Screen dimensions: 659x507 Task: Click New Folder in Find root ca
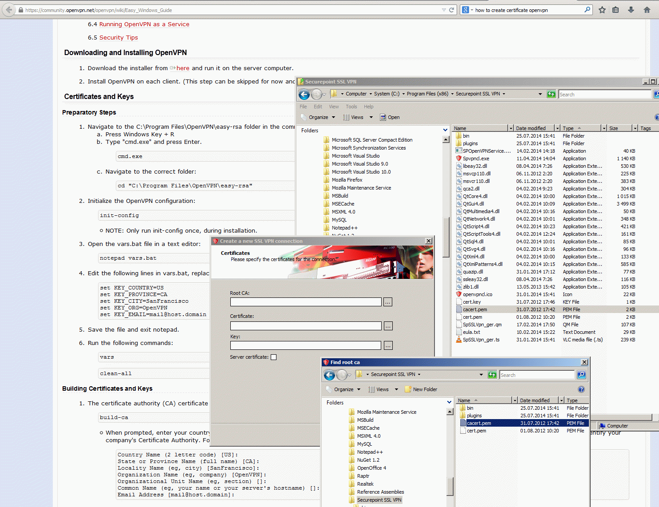tap(420, 389)
